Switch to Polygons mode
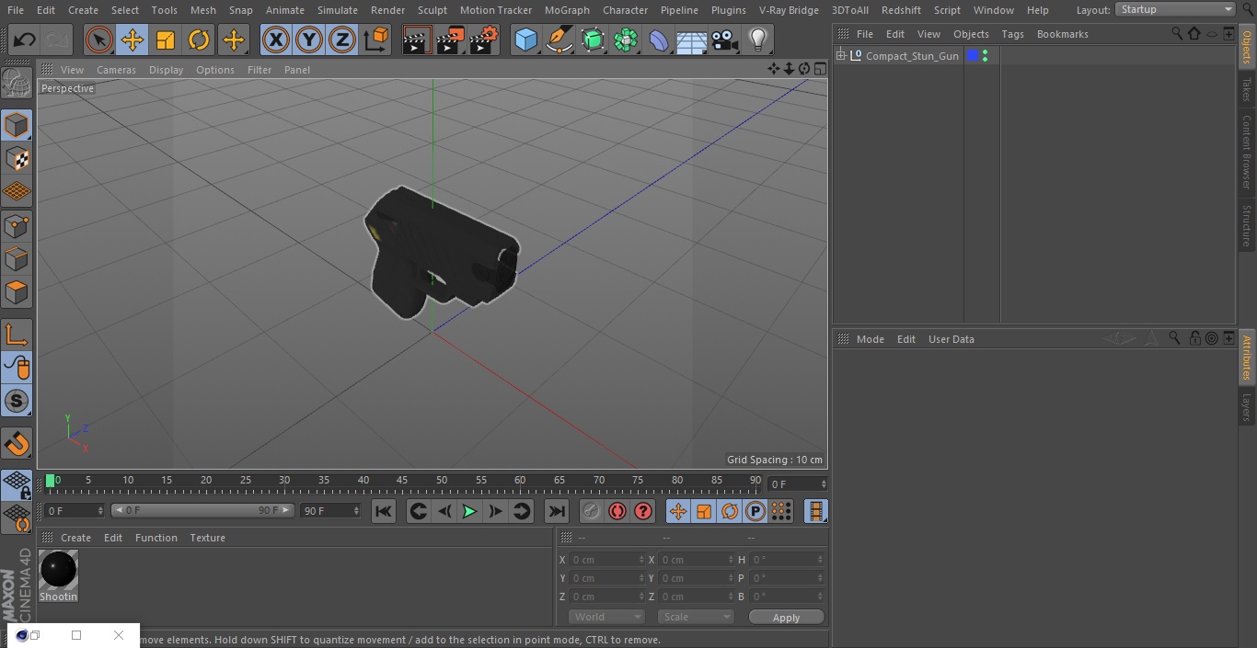1257x648 pixels. pos(17,293)
